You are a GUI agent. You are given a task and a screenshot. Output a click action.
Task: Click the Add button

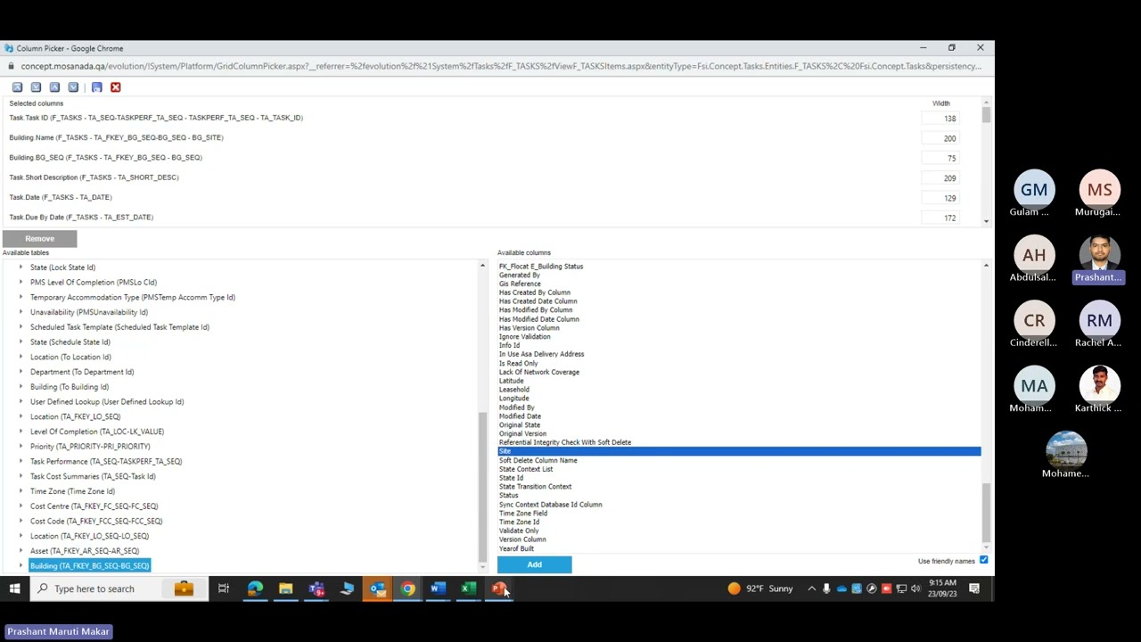(x=534, y=564)
